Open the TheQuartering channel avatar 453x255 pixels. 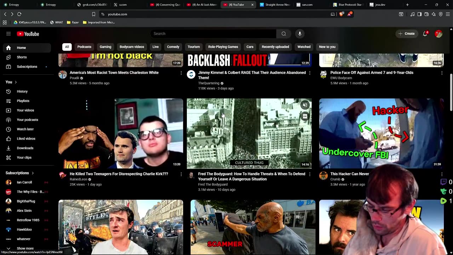pyautogui.click(x=191, y=74)
